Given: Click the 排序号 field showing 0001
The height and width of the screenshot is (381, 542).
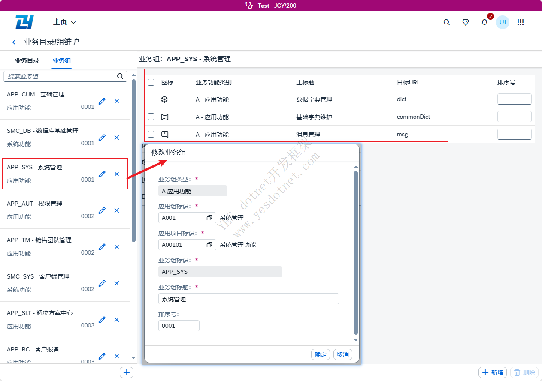Looking at the screenshot, I should (x=179, y=326).
